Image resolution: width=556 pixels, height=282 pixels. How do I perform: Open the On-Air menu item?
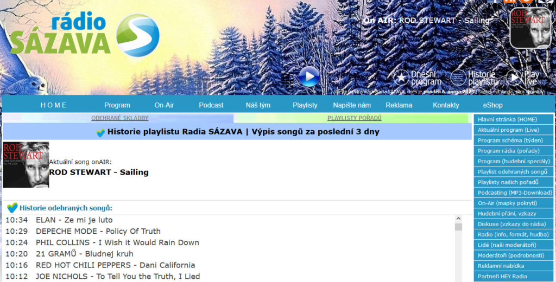[x=164, y=105]
